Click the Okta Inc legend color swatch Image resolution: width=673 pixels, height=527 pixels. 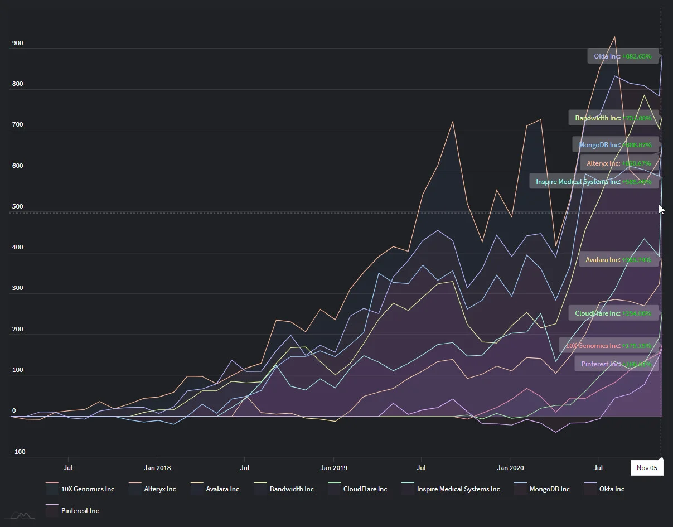tap(590, 489)
